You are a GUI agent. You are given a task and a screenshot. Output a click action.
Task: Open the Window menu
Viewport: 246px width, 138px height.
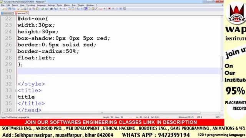pyautogui.click(x=90, y=5)
